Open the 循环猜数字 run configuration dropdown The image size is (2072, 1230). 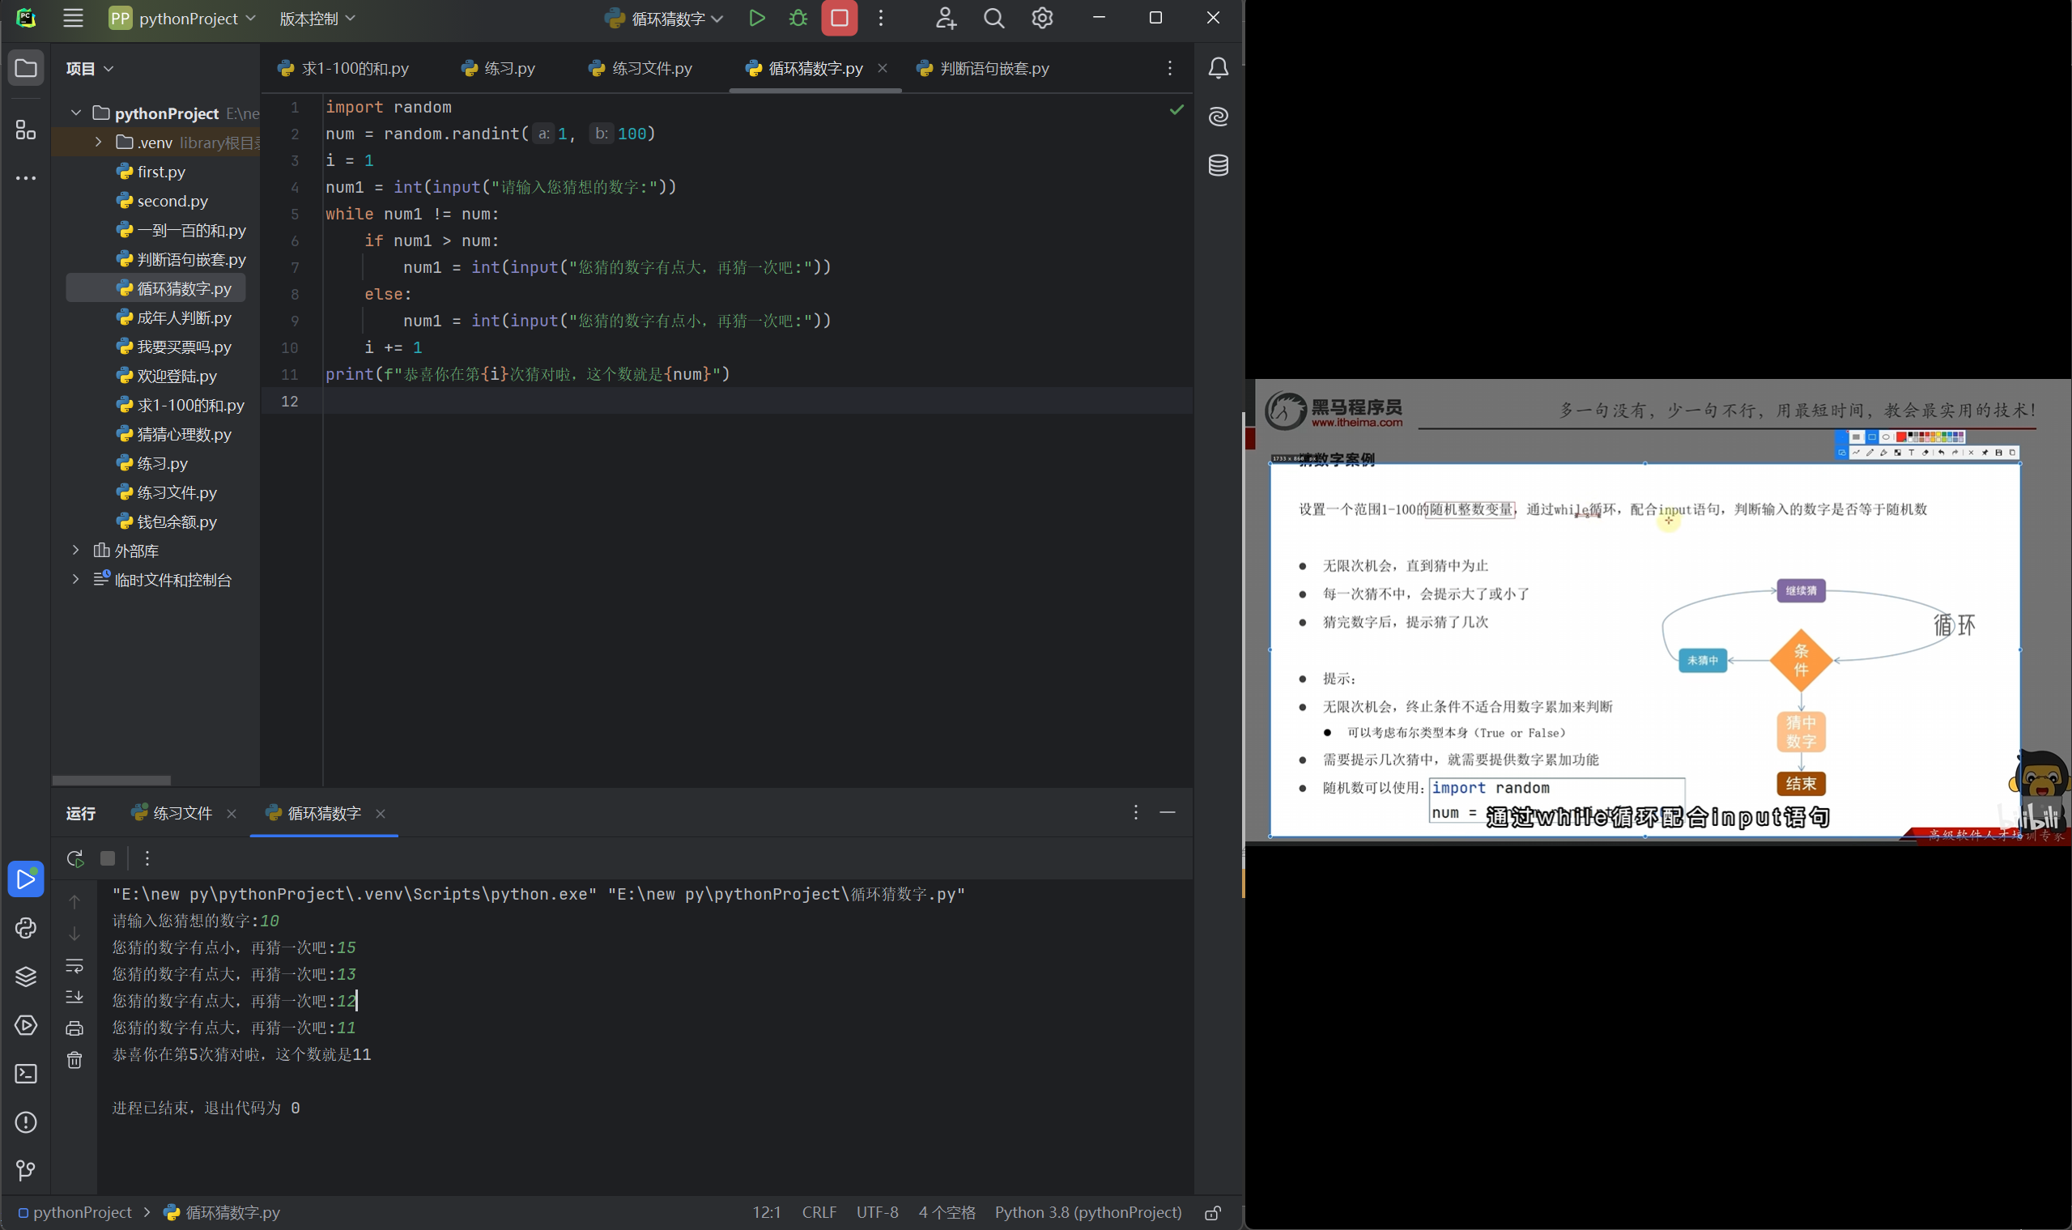(666, 19)
